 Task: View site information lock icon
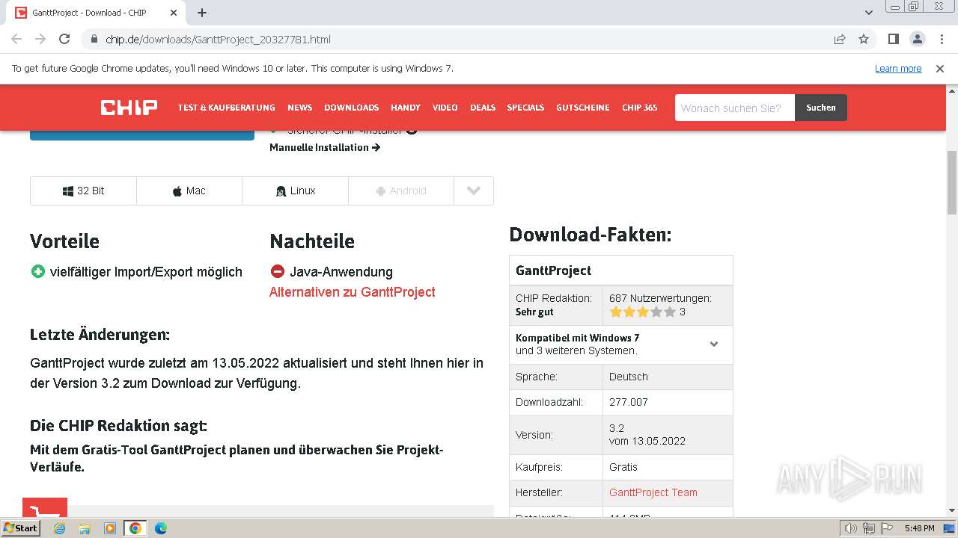pos(94,39)
